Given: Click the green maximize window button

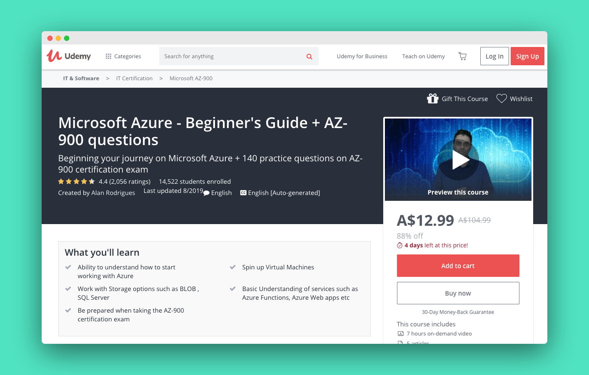Looking at the screenshot, I should point(67,38).
